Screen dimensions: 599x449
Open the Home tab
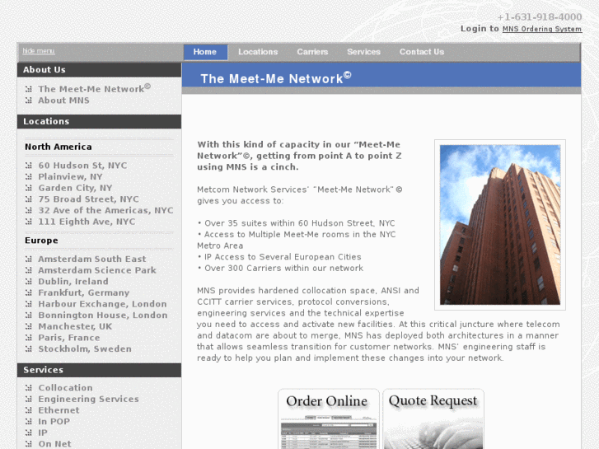pos(205,52)
